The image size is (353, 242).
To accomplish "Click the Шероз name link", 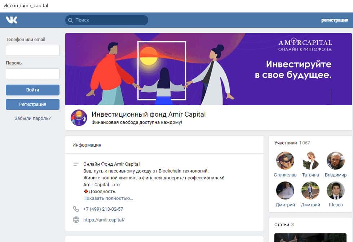I will tap(336, 205).
